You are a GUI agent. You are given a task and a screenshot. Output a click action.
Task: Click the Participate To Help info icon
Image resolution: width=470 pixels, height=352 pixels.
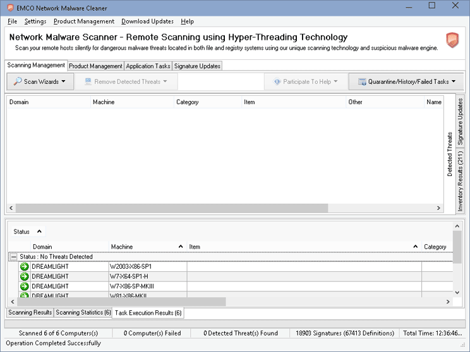(277, 81)
